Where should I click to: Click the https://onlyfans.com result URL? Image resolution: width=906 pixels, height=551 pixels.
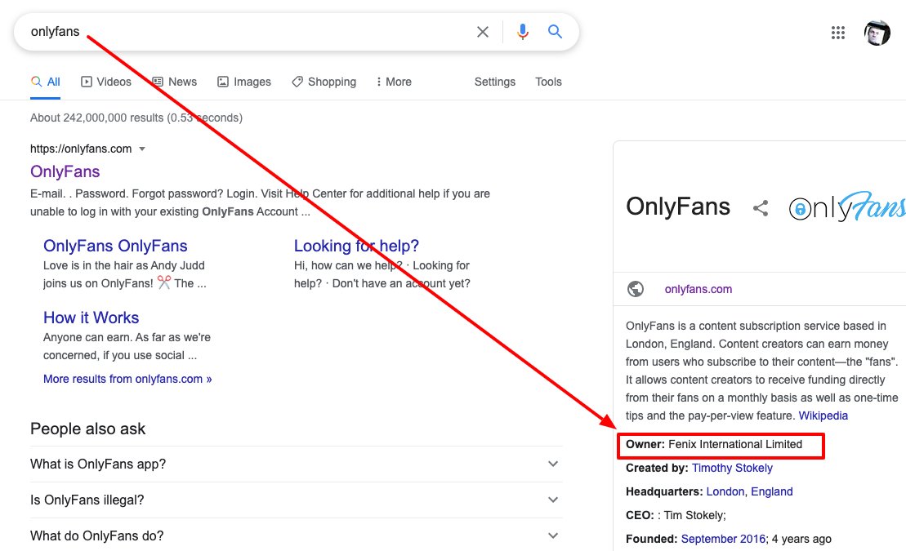81,149
